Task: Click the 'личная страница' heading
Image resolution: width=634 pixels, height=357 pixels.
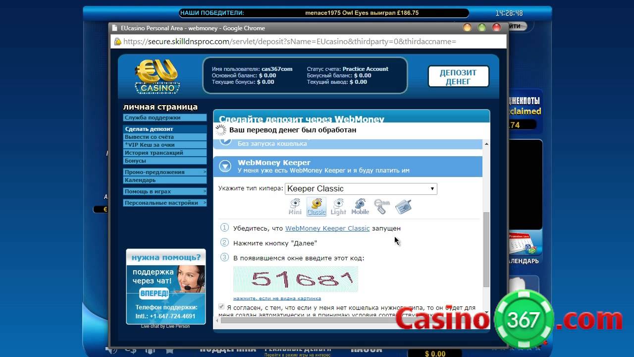Action: click(x=160, y=107)
